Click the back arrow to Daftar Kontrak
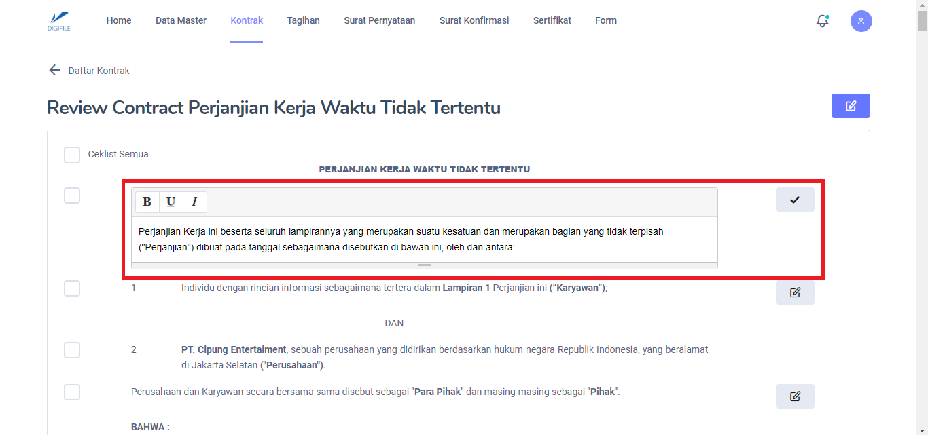The width and height of the screenshot is (928, 435). tap(54, 71)
